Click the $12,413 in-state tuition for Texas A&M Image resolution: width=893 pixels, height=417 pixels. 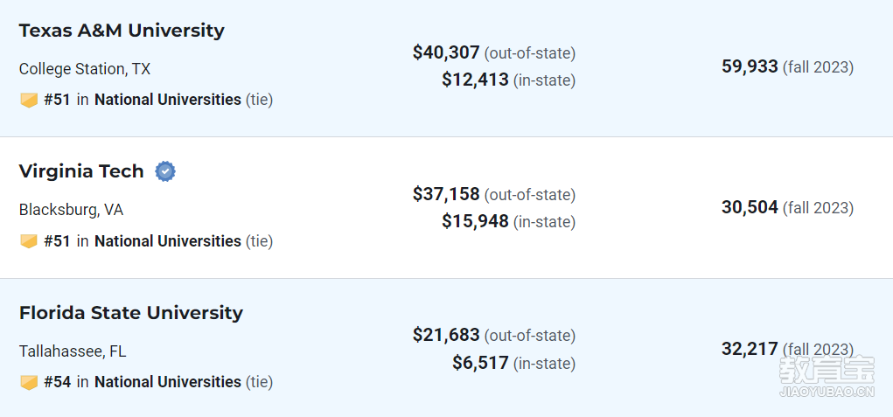tap(475, 80)
